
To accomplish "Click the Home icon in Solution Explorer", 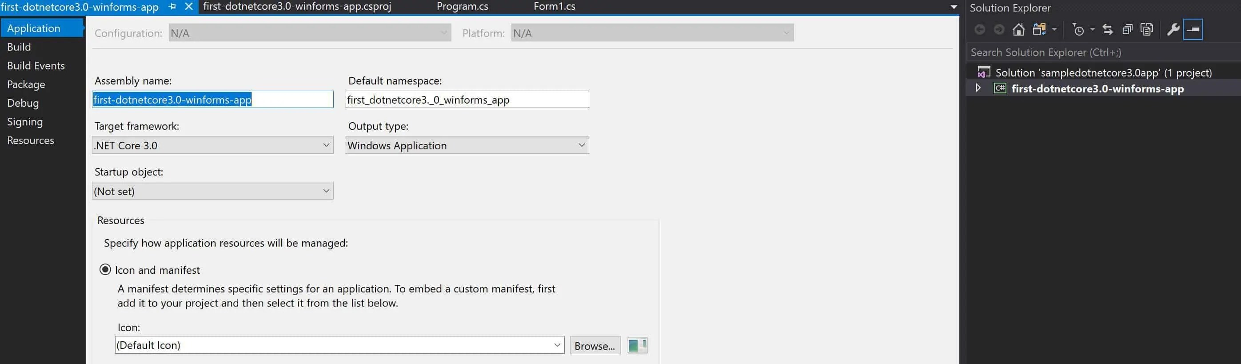I will point(1018,30).
